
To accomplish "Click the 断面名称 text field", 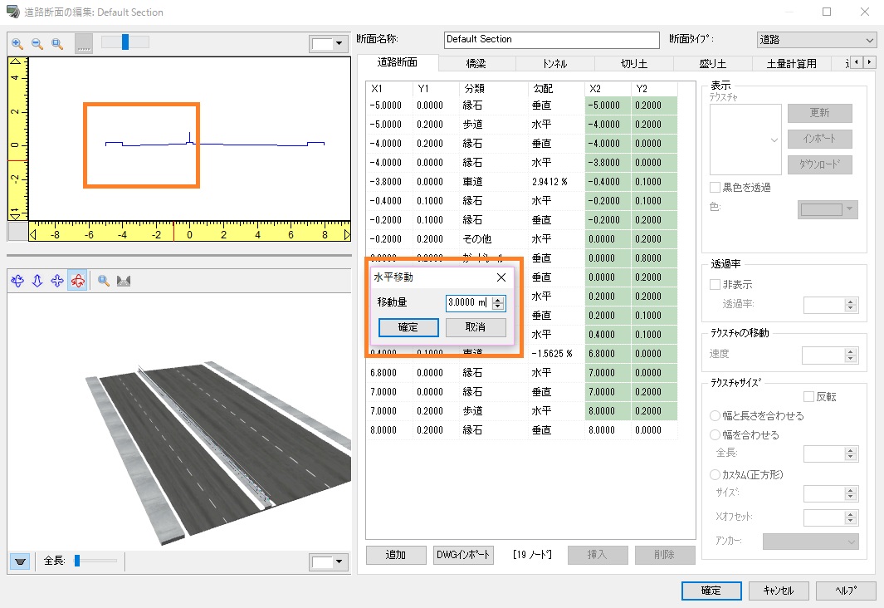I will pyautogui.click(x=551, y=39).
